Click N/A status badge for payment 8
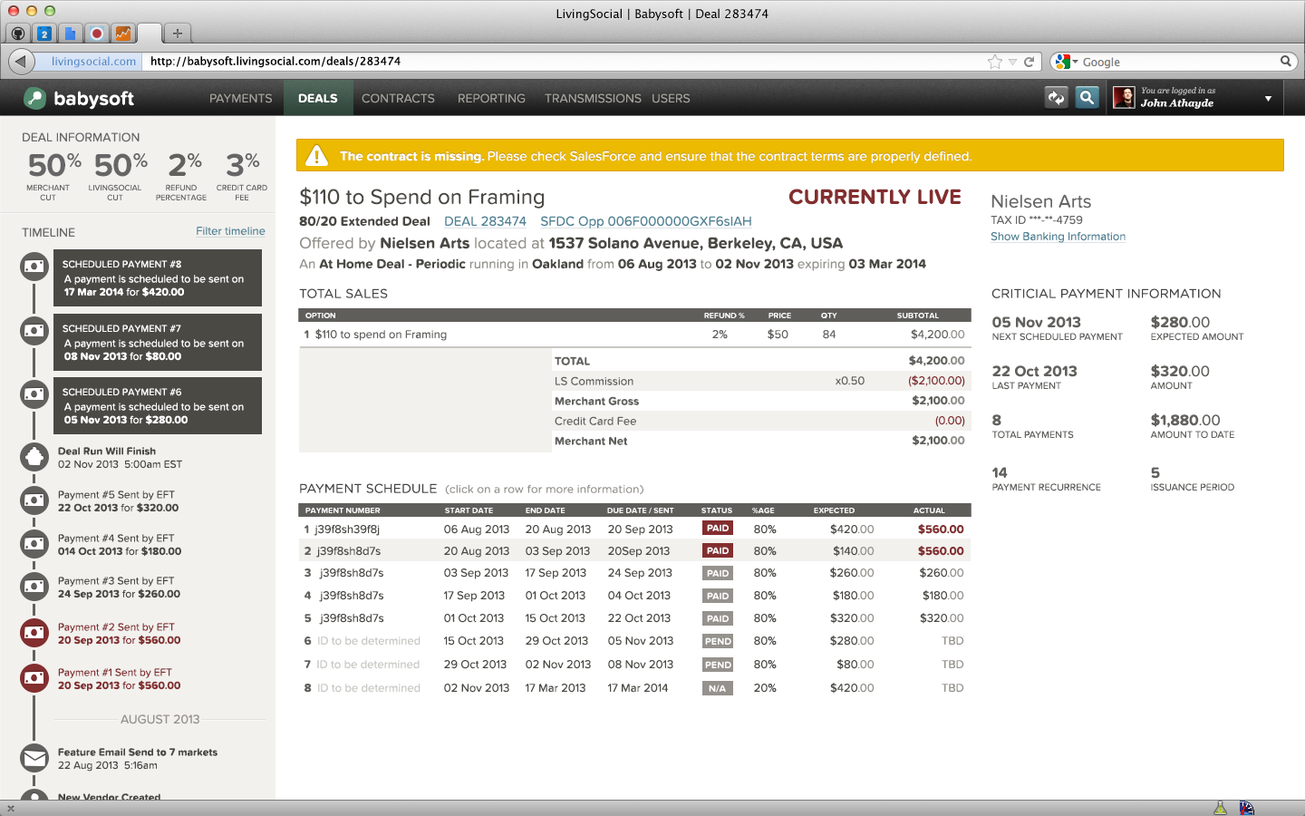Viewport: 1305px width, 816px height. [718, 688]
